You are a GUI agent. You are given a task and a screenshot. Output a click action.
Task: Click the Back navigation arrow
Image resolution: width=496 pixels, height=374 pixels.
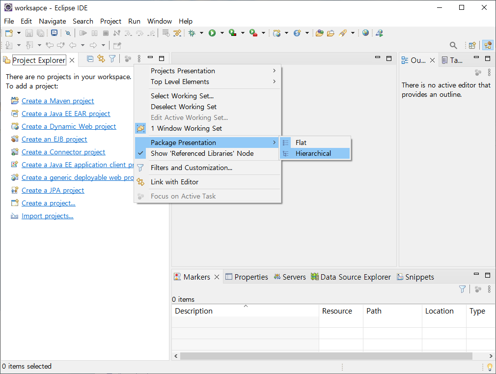tap(73, 45)
